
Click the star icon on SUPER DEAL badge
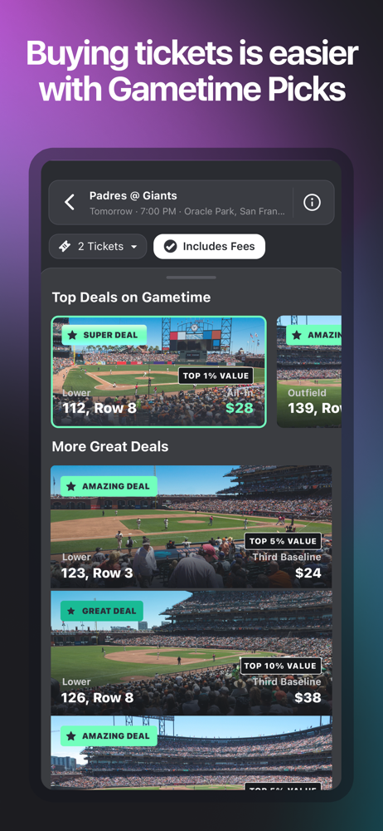[72, 335]
